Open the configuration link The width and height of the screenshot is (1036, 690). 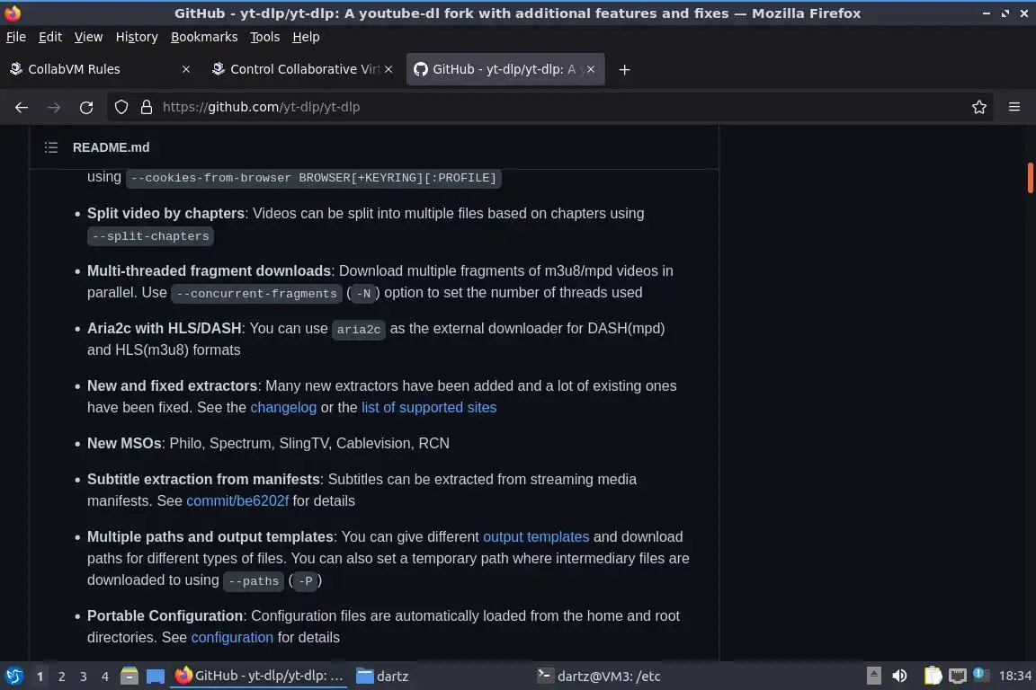tap(232, 637)
